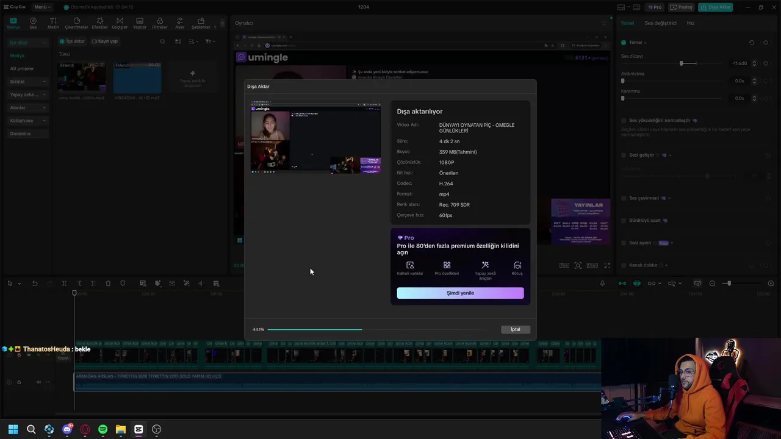781x439 pixels.
Task: Click the Kayıt yap record button
Action: 104,41
